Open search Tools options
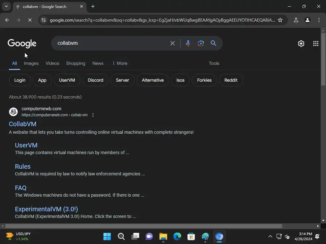Screen dimensions: 326x244 (x=214, y=63)
